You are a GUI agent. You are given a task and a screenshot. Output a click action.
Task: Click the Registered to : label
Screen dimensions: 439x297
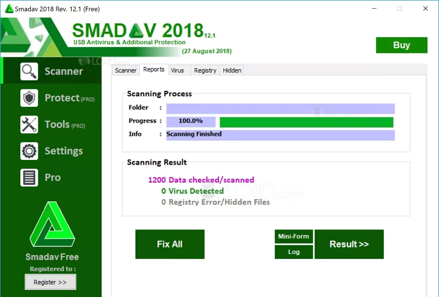click(x=53, y=269)
